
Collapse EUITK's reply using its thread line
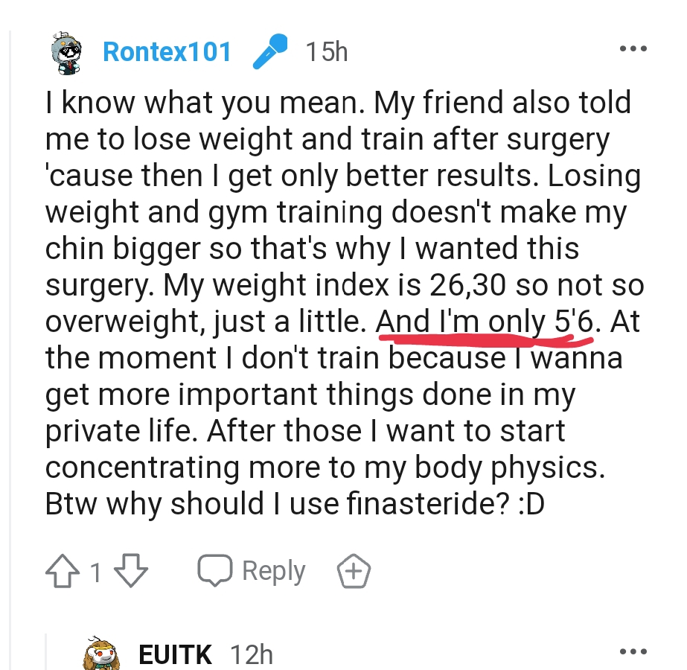tap(47, 651)
